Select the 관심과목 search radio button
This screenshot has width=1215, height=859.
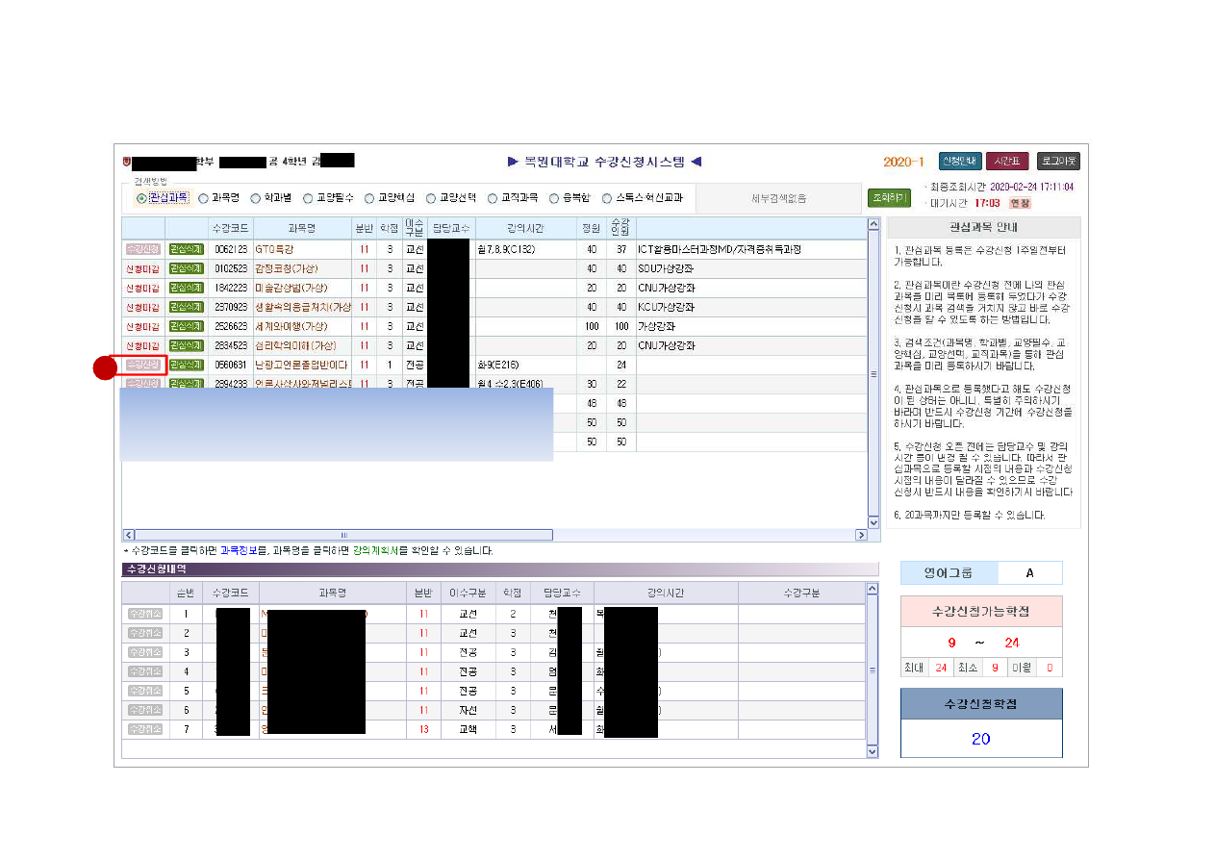click(142, 199)
